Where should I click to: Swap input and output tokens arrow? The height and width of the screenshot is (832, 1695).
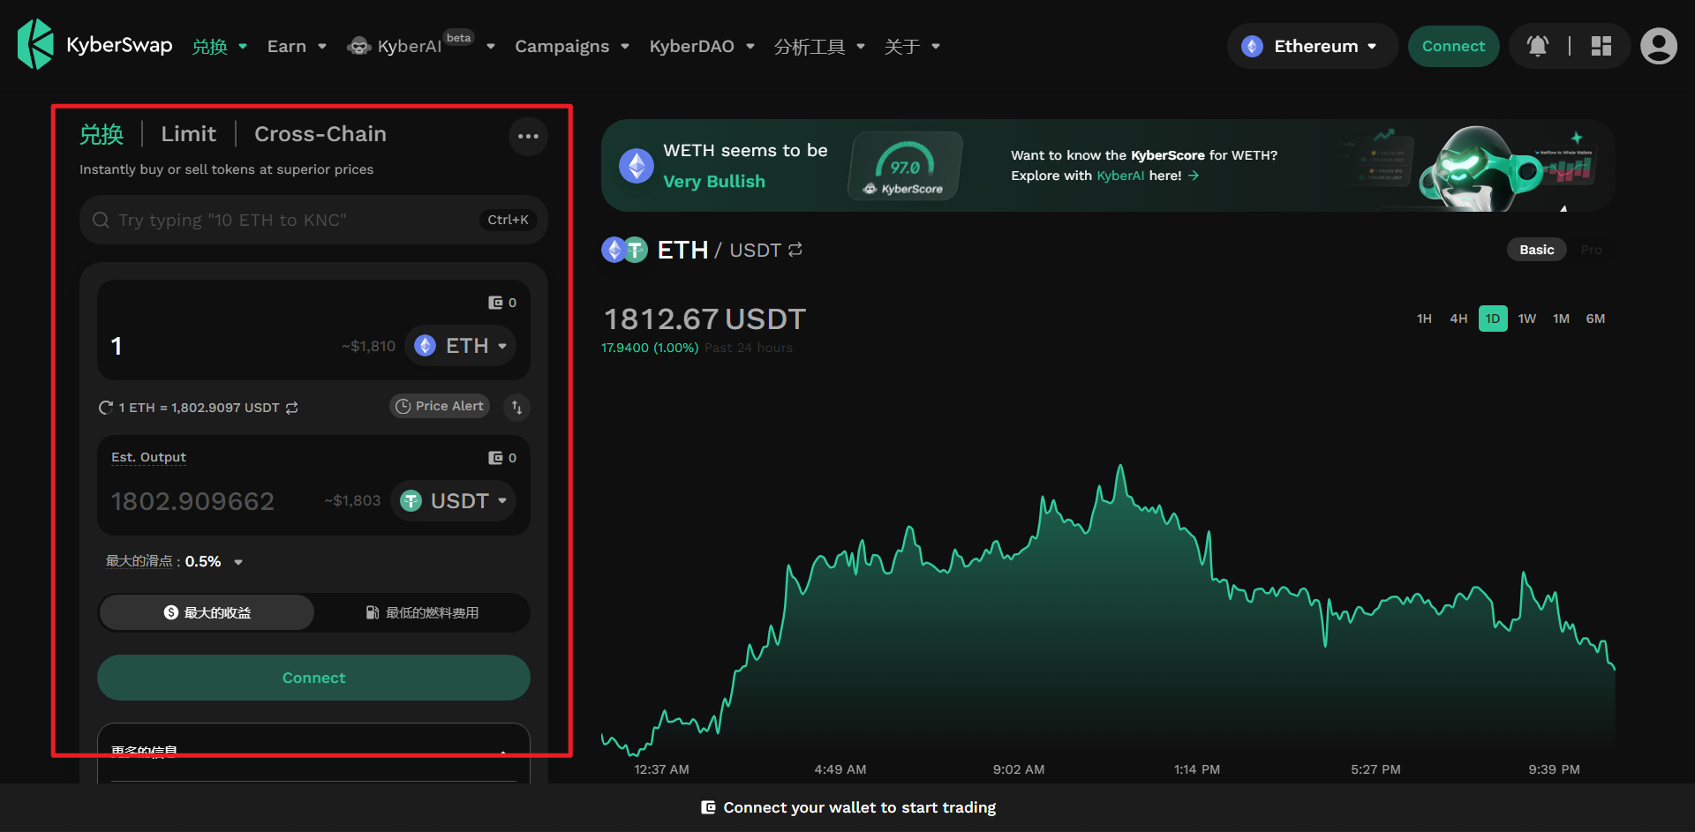pos(517,407)
